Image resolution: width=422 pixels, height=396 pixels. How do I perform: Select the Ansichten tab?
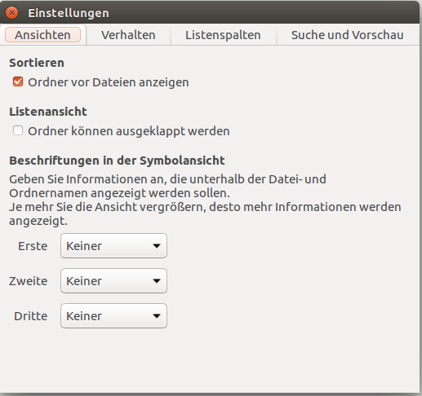pos(43,35)
